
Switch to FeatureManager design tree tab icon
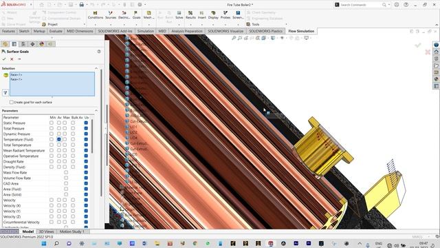5,44
